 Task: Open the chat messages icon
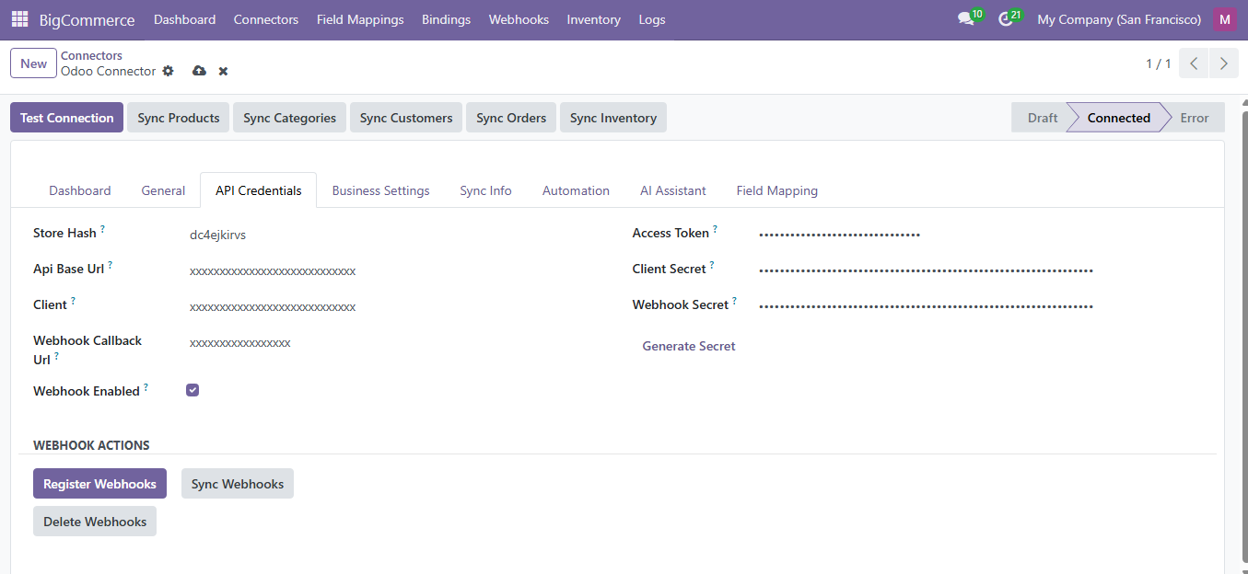pos(965,19)
